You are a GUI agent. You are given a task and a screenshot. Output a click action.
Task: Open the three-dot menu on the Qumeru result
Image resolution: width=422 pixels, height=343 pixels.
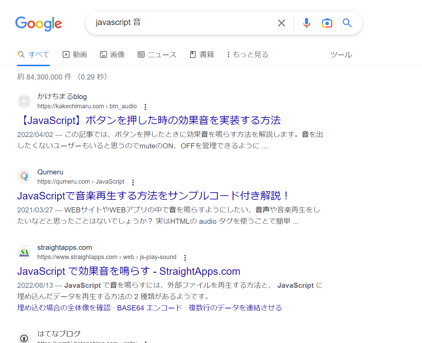133,182
